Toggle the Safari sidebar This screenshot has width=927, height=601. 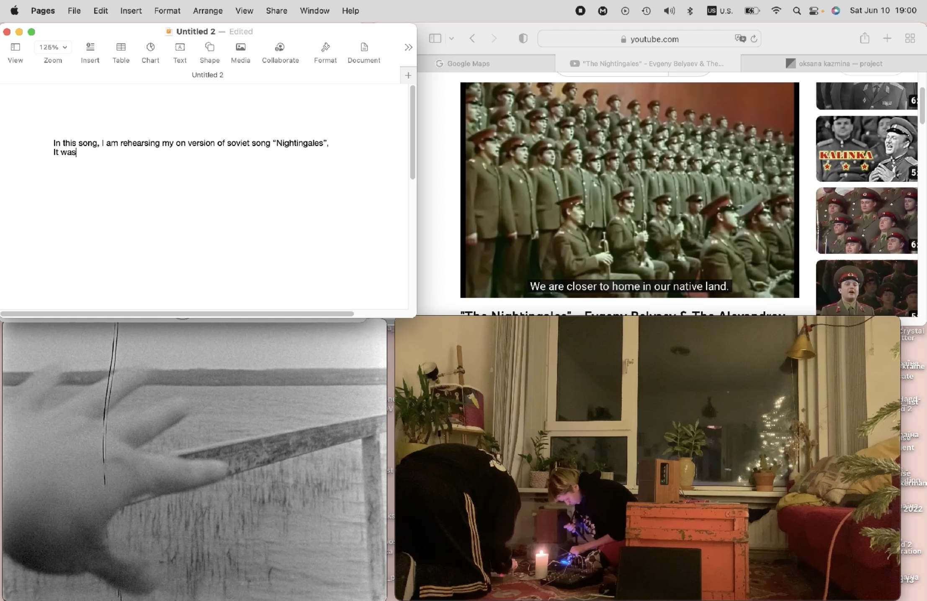pyautogui.click(x=435, y=39)
